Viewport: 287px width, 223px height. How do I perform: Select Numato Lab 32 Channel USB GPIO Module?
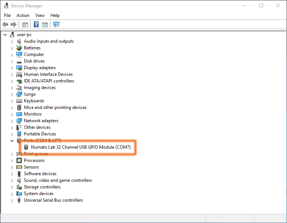[81, 147]
